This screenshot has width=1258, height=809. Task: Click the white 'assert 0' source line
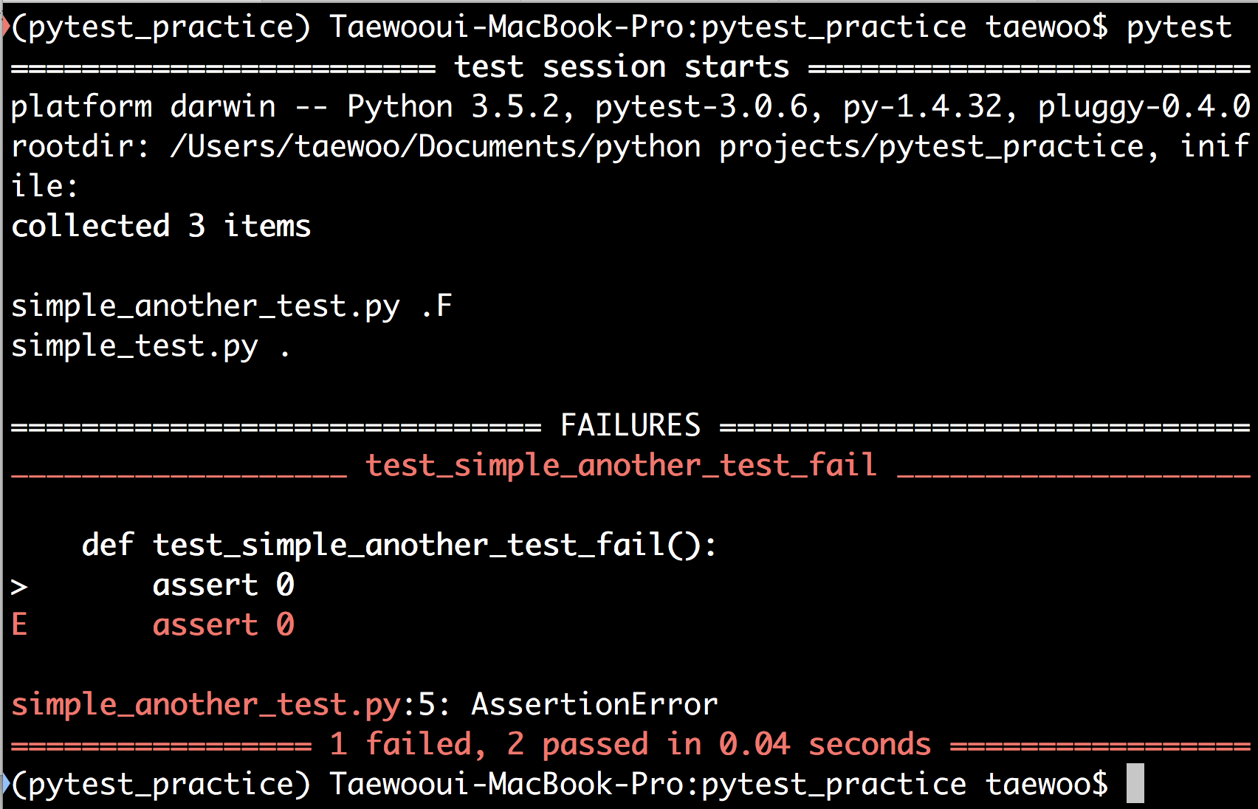click(x=224, y=585)
